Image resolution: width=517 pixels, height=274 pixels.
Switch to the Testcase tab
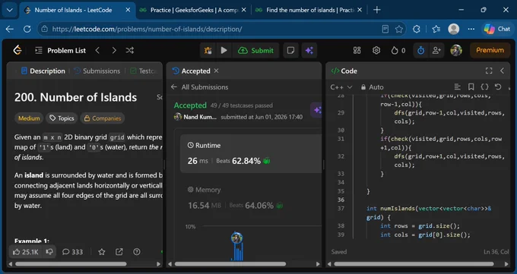pyautogui.click(x=144, y=71)
